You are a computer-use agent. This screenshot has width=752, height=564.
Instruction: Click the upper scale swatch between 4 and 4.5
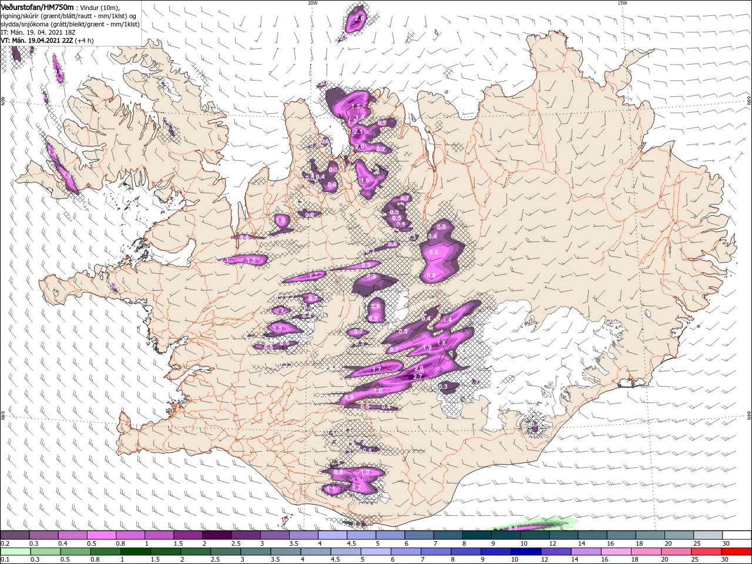333,535
